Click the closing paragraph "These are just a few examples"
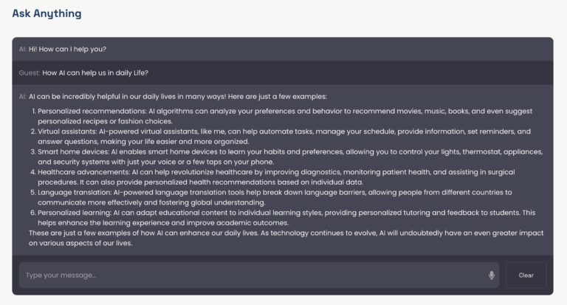This screenshot has height=305, width=567. tap(281, 233)
